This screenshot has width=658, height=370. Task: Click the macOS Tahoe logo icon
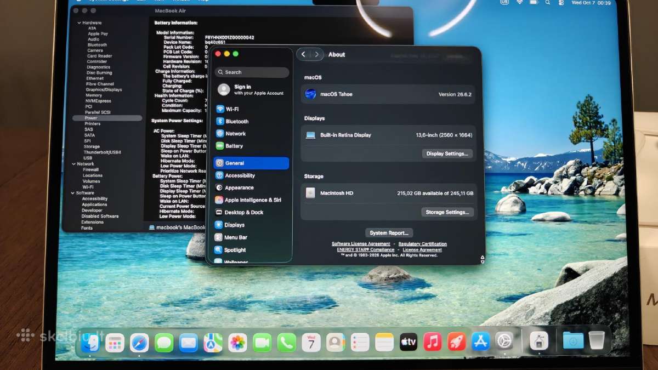(x=310, y=94)
